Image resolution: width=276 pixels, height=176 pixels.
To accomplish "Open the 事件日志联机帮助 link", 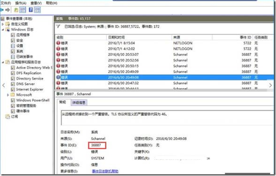I will point(105,171).
